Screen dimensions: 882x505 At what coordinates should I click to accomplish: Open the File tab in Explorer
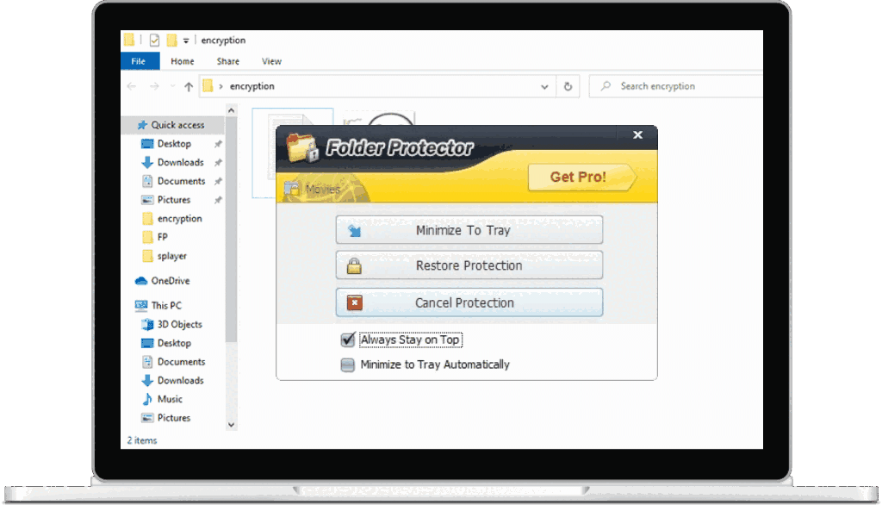140,61
